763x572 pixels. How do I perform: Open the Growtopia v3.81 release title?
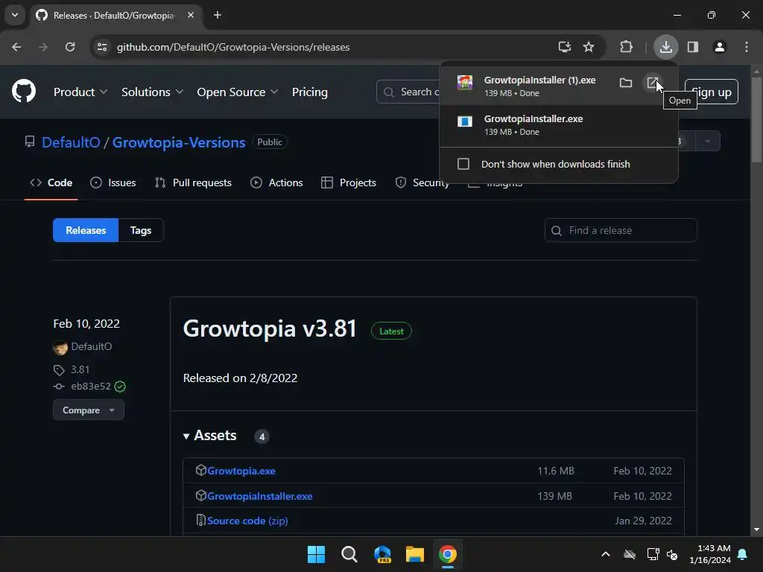click(270, 328)
